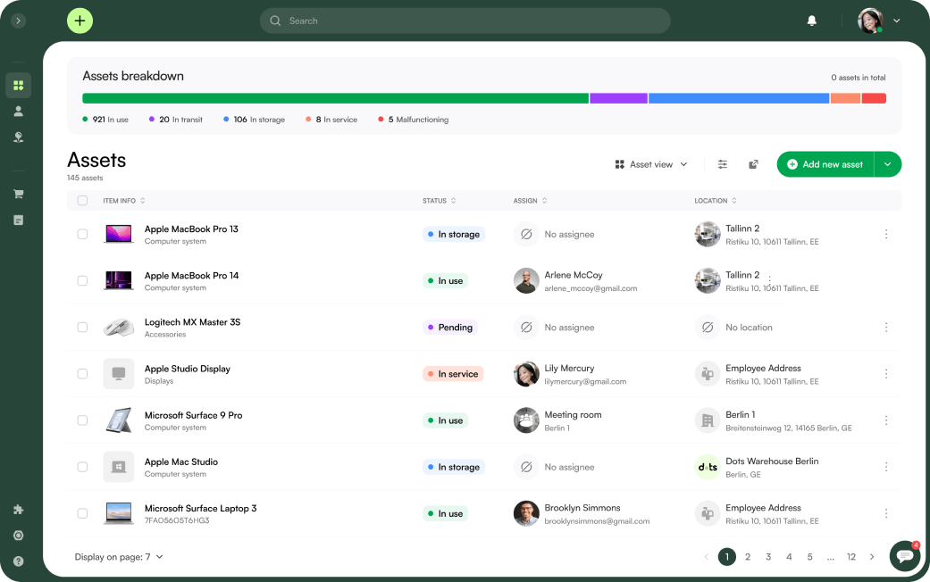Click the export icon next to filters

[x=753, y=164]
